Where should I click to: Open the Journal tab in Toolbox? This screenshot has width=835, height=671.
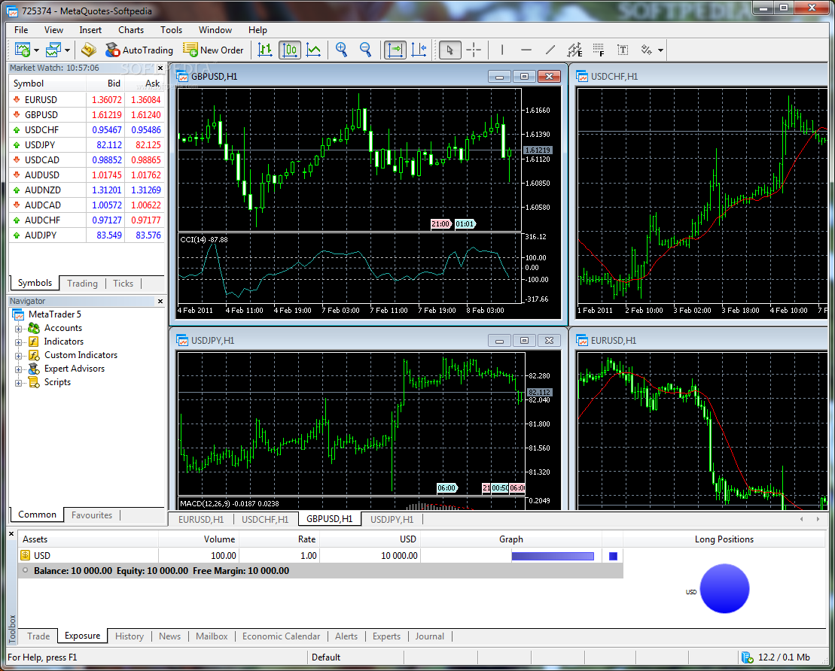(430, 636)
